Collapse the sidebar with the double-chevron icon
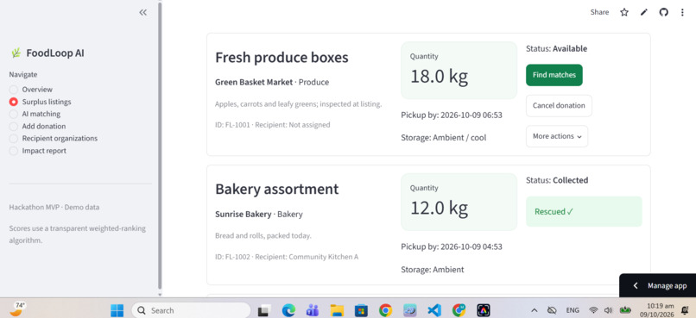Viewport: 696px width, 318px height. pyautogui.click(x=142, y=12)
